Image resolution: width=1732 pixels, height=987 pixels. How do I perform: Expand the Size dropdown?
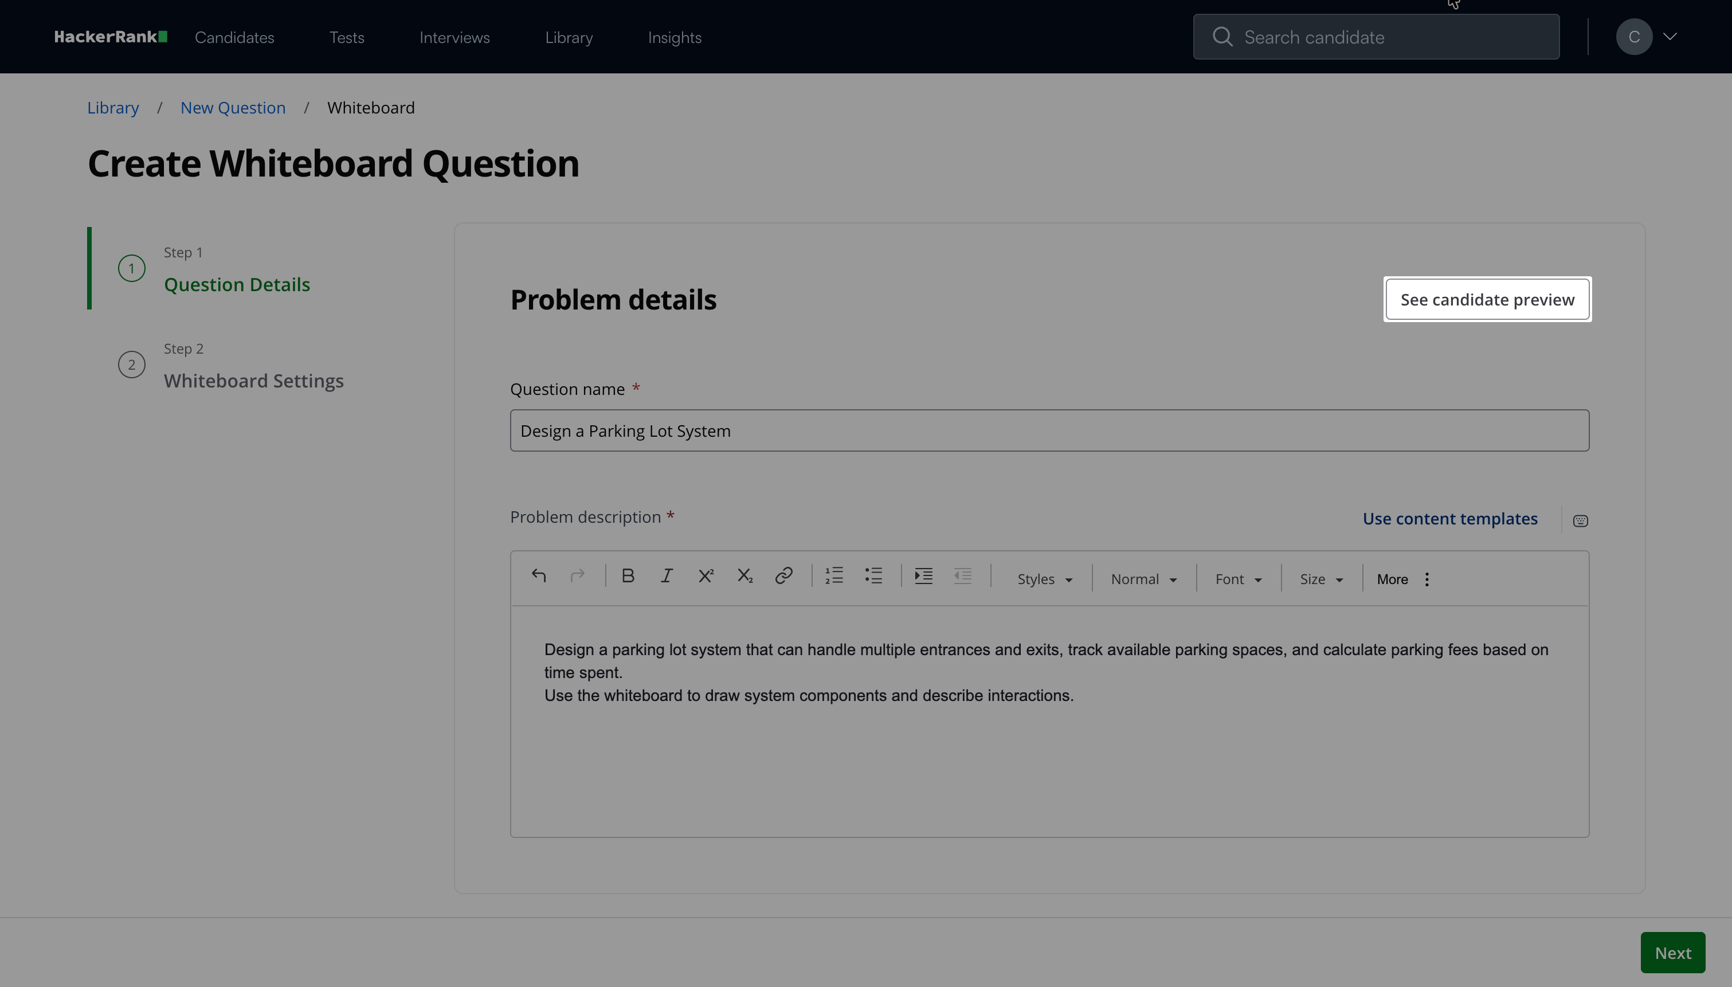(1320, 579)
